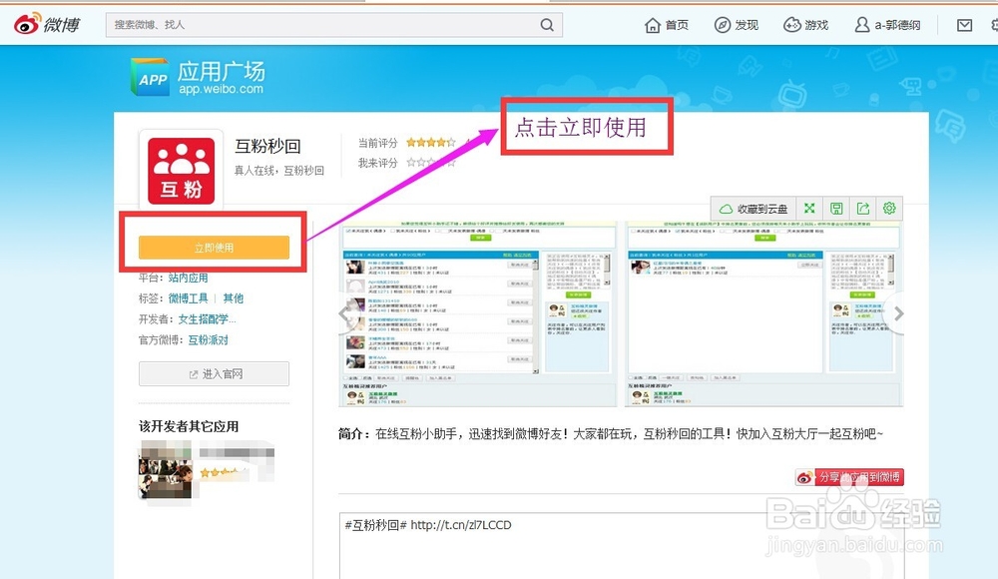Image resolution: width=998 pixels, height=579 pixels.
Task: Click the 进入官网 button
Action: (214, 374)
